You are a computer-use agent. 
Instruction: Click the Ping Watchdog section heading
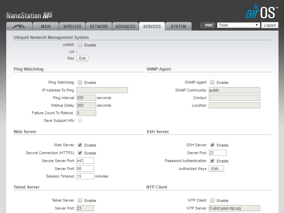click(x=29, y=69)
